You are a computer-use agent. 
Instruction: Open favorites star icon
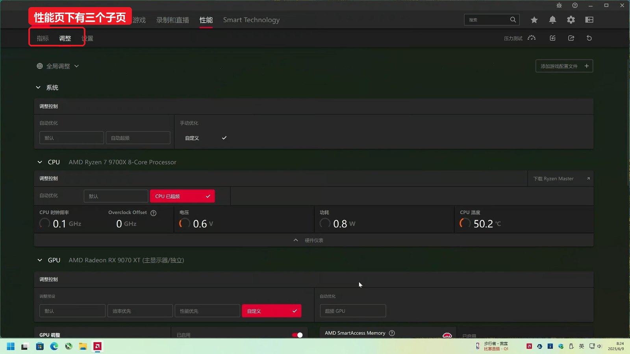pos(534,20)
